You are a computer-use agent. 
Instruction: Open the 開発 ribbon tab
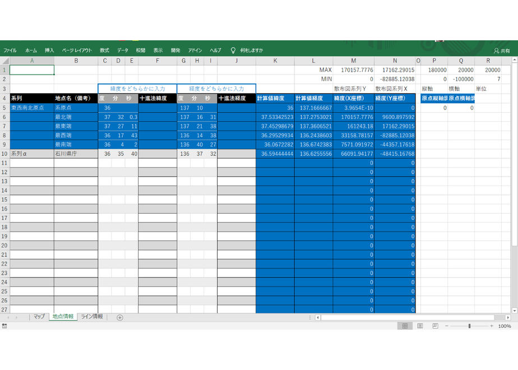[x=175, y=50]
